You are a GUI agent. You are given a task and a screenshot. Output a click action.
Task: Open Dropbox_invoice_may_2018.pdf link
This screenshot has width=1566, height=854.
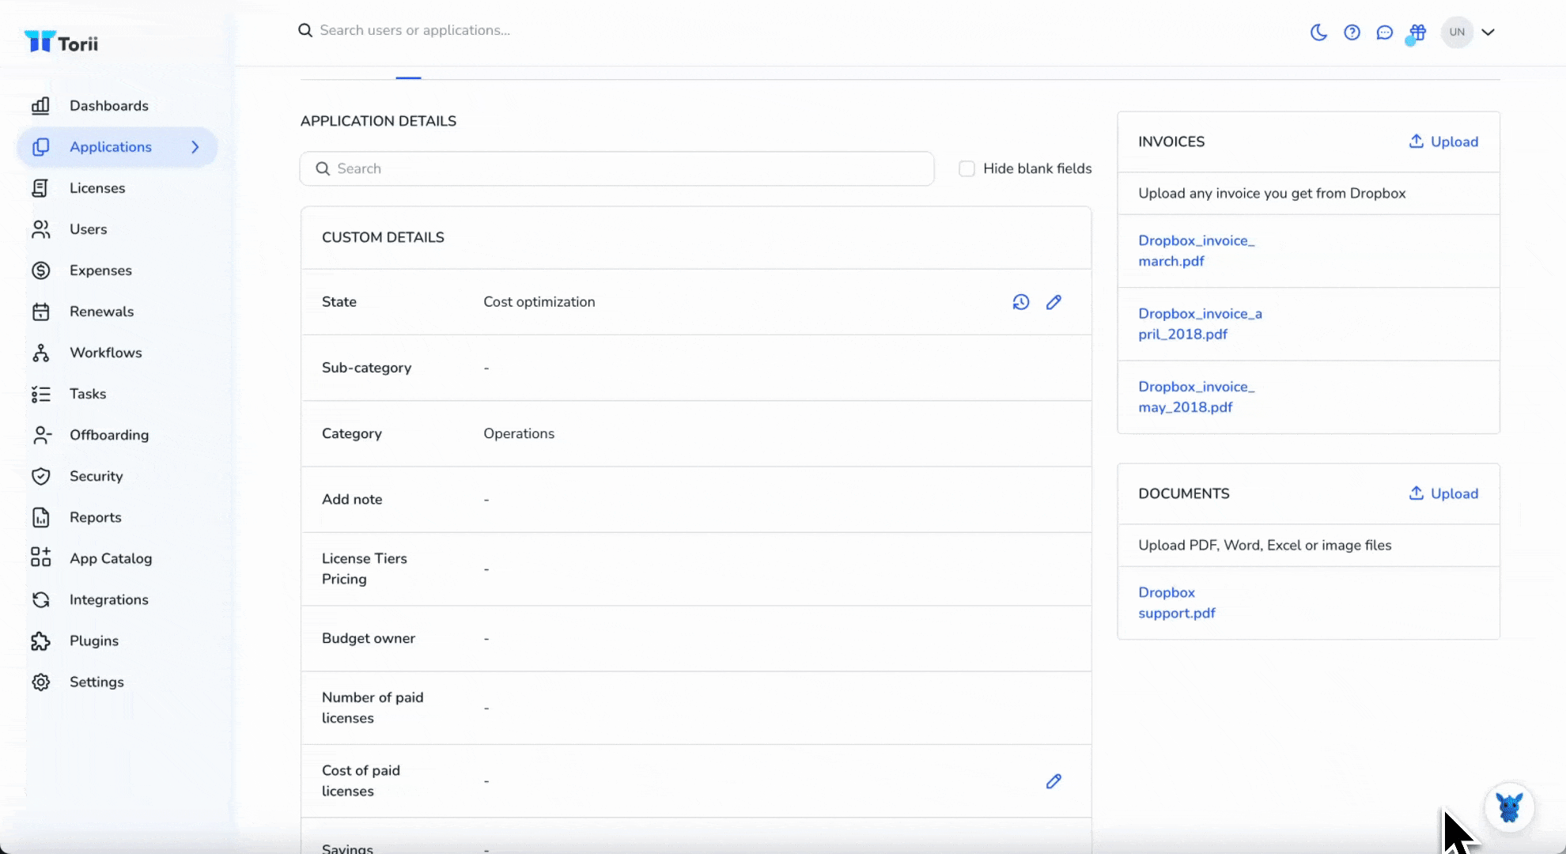[x=1197, y=397]
